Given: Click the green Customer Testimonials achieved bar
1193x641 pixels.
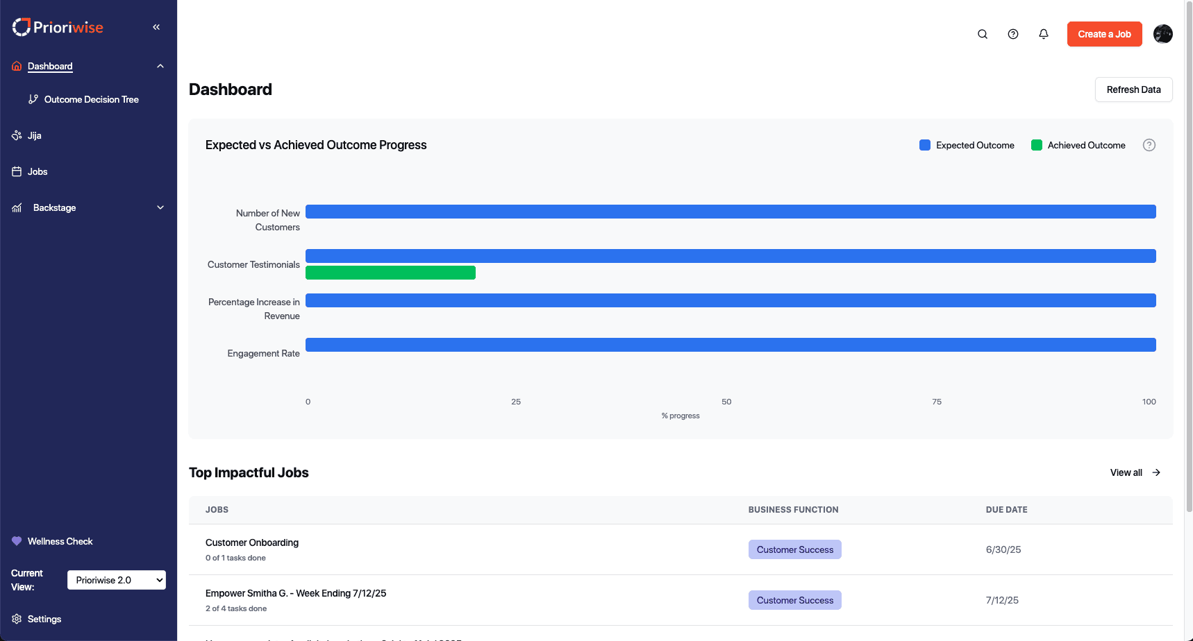Looking at the screenshot, I should click(x=390, y=273).
